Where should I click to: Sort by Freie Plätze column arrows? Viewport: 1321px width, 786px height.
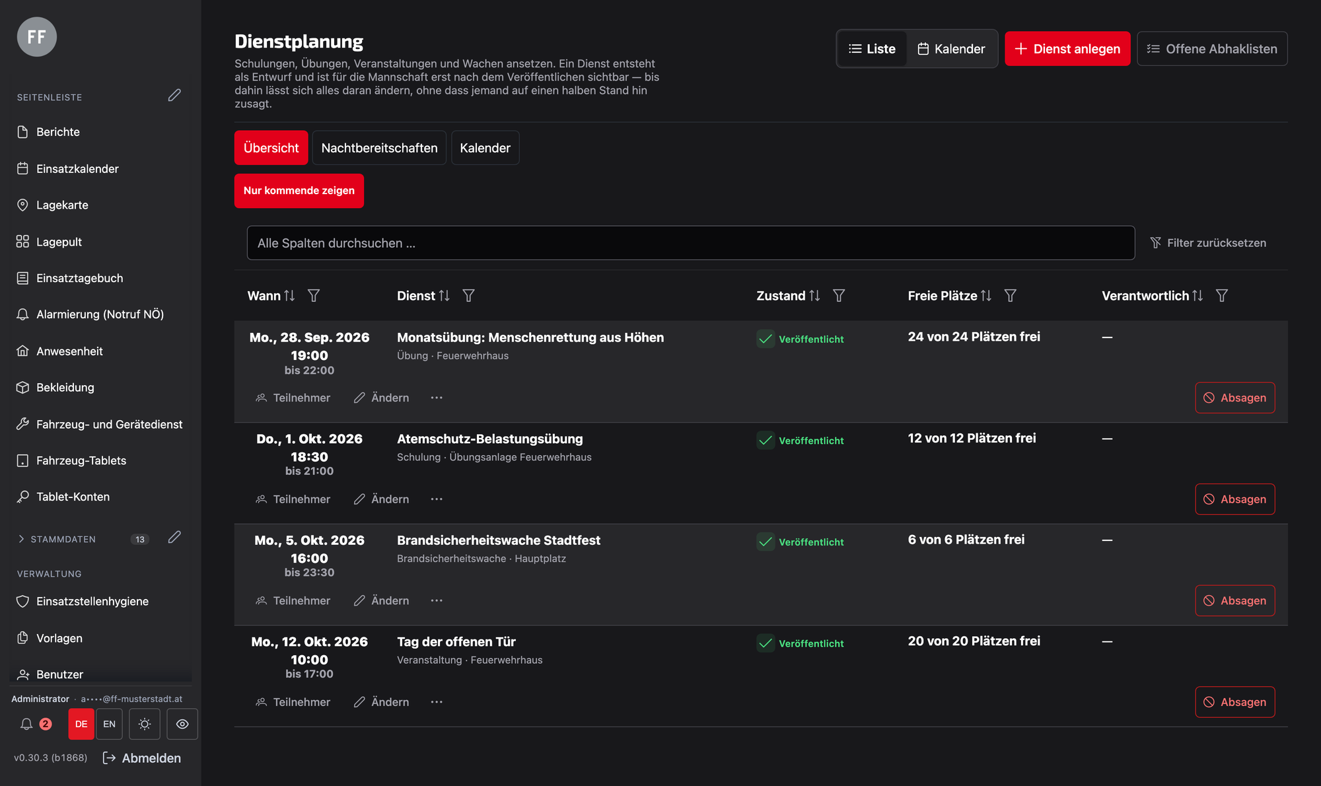coord(986,296)
